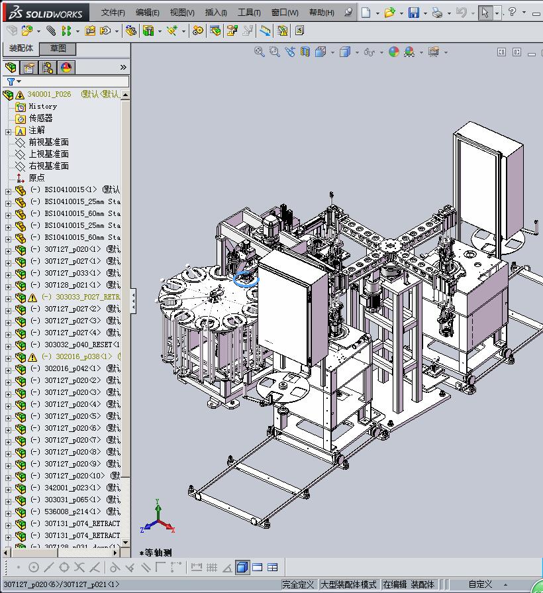
Task: Expand the 303033_P027_RETR component
Action: pos(9,299)
